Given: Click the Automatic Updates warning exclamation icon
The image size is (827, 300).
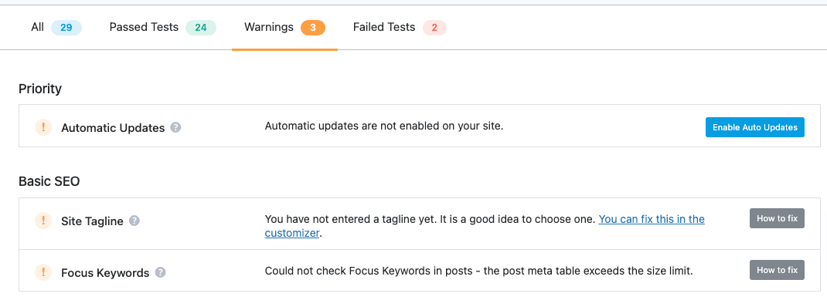Looking at the screenshot, I should tap(43, 126).
